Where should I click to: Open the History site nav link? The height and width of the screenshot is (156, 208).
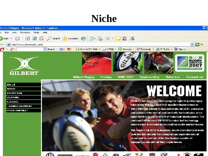(106, 77)
